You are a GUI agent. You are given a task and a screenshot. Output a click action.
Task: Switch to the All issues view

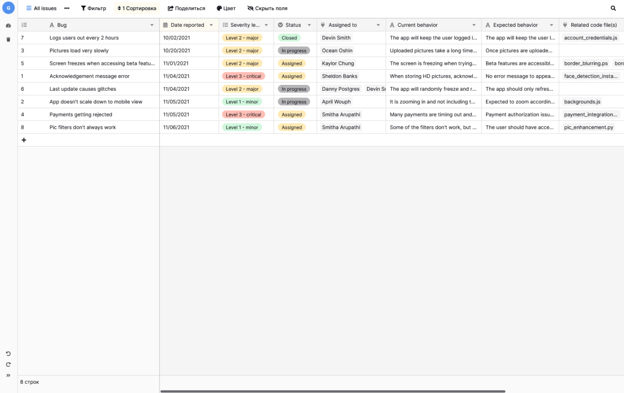[x=41, y=8]
